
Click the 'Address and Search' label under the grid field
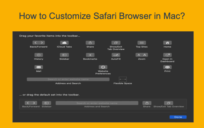[68, 83]
